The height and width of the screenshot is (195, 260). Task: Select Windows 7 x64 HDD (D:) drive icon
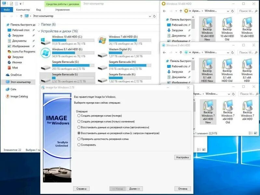click(x=102, y=40)
